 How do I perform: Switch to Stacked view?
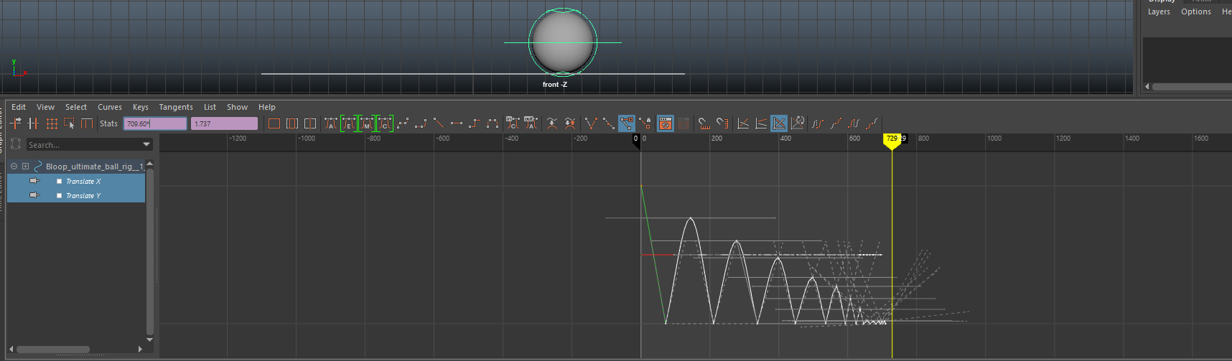[761, 123]
